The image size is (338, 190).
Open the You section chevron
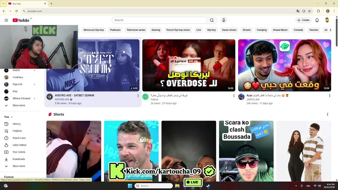pyautogui.click(x=12, y=117)
